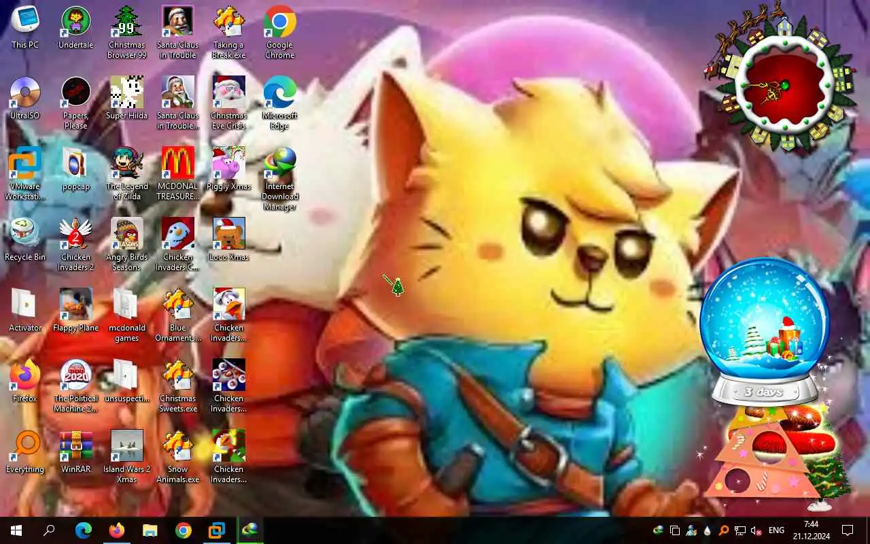Launch UltraISO from the desktop
The image size is (870, 544).
coord(25,99)
